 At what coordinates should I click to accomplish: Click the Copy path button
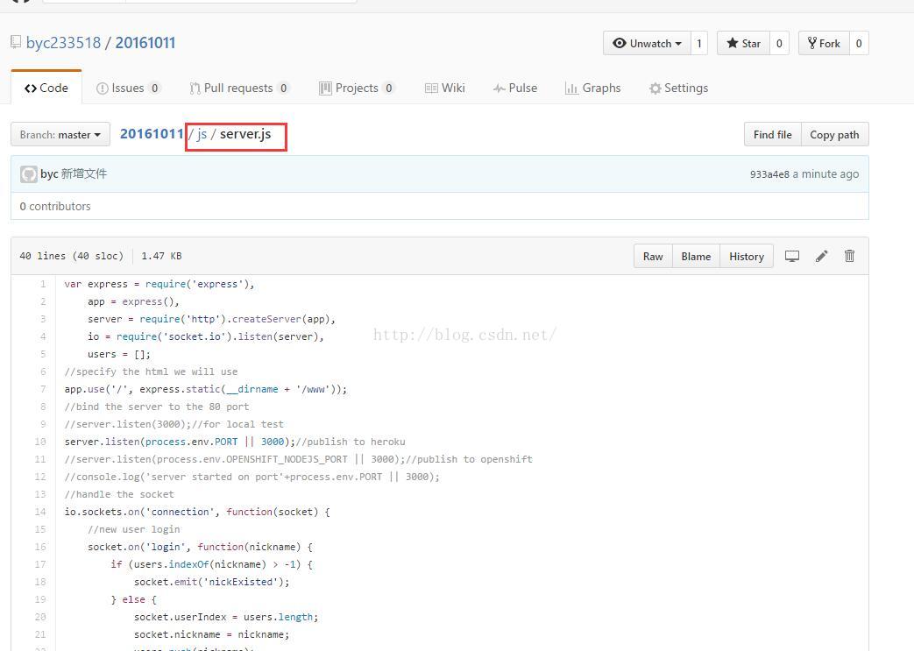[x=834, y=135]
